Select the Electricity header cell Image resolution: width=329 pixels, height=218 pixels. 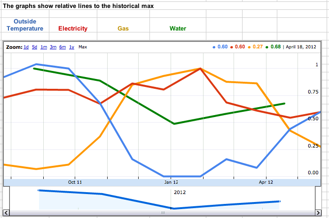73,29
